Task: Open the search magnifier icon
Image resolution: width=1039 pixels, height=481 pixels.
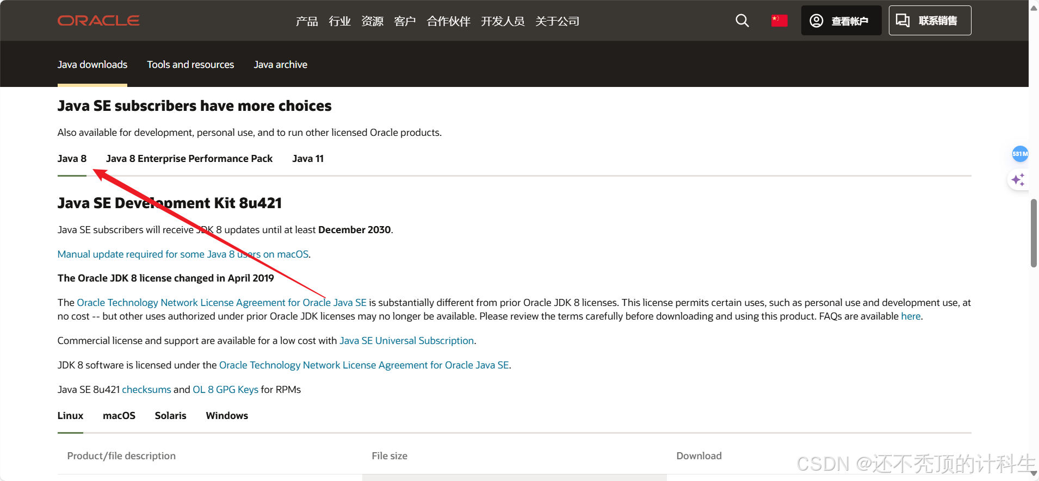Action: pos(742,21)
